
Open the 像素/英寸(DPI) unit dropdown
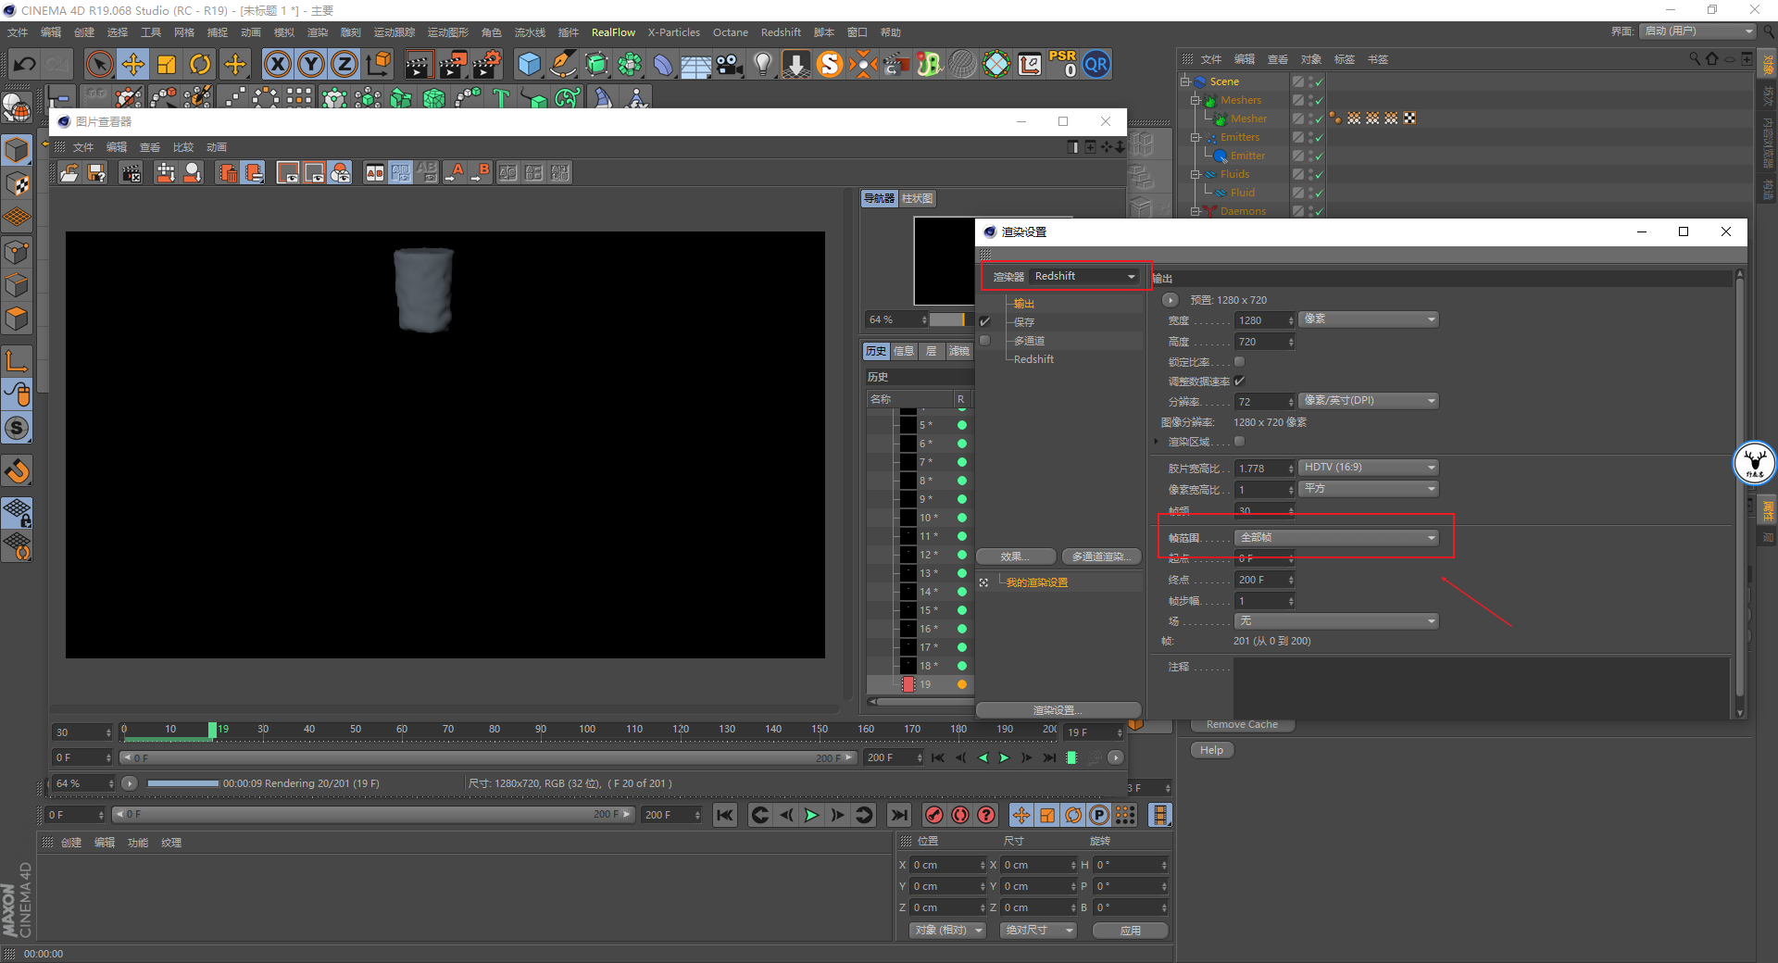[x=1369, y=401]
